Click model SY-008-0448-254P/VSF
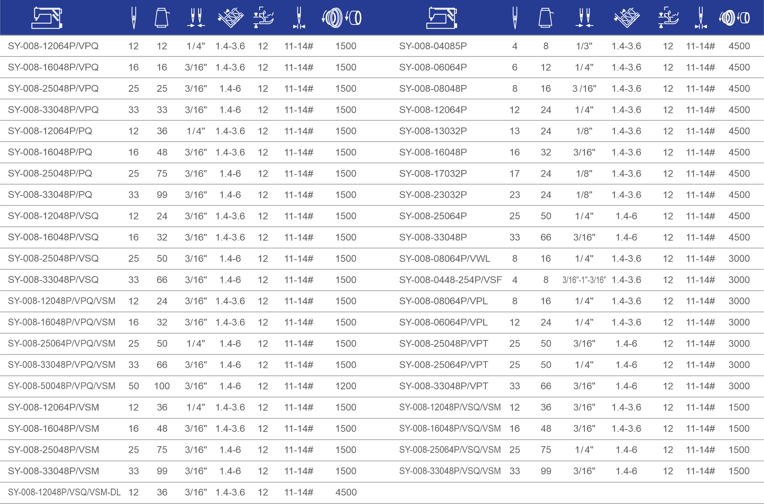 click(450, 280)
